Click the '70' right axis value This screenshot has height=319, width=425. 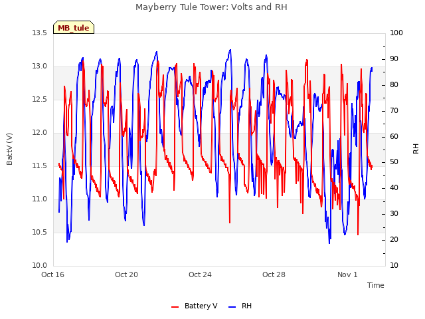coord(394,111)
